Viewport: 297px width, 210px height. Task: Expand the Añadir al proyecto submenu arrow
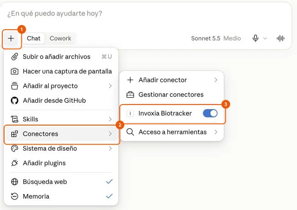tap(110, 86)
